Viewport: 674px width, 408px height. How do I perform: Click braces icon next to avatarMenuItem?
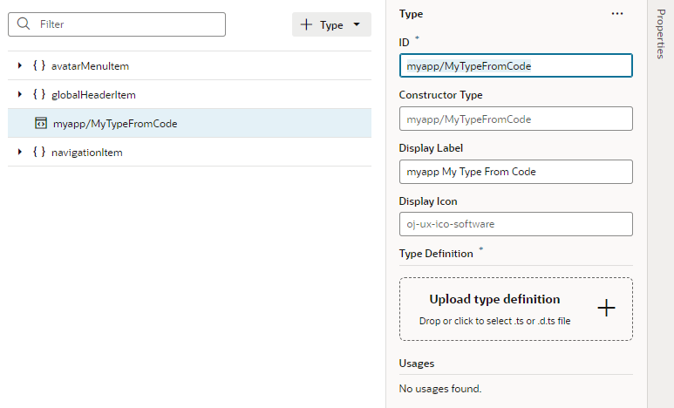pos(39,65)
